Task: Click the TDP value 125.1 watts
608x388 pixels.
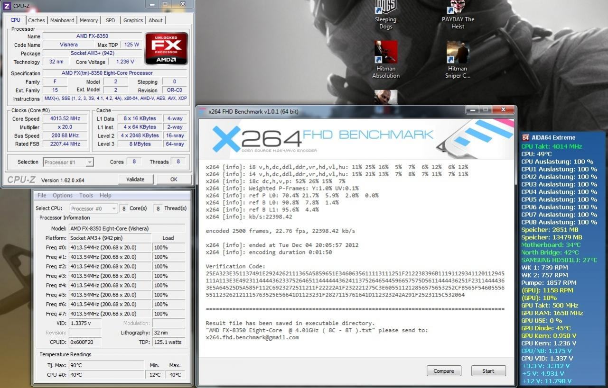Action: 168,342
